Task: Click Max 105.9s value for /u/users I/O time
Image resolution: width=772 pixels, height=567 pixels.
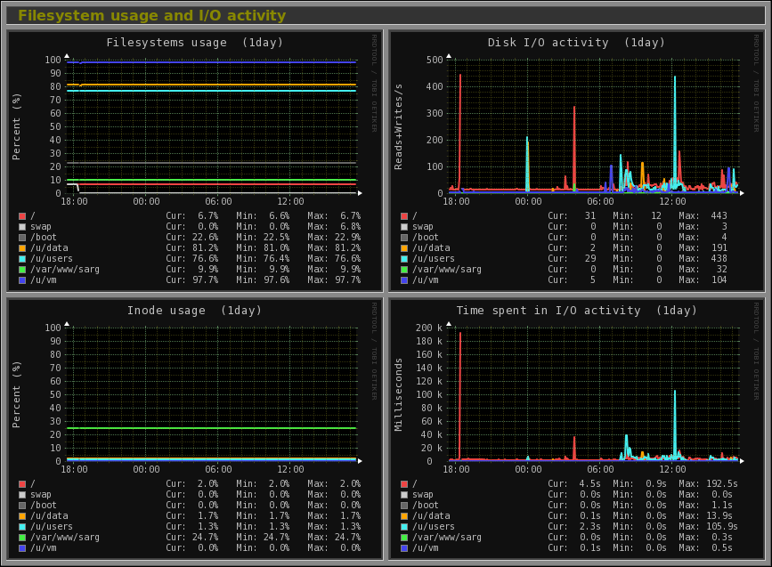Action: (722, 527)
